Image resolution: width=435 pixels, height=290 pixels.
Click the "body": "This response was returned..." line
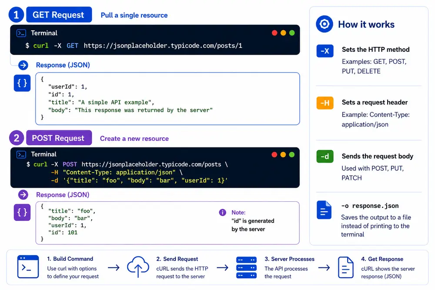(130, 110)
